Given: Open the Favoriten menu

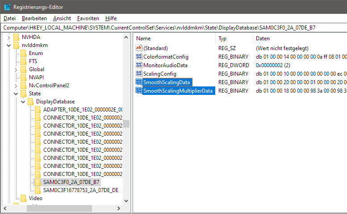Looking at the screenshot, I should coord(88,18).
